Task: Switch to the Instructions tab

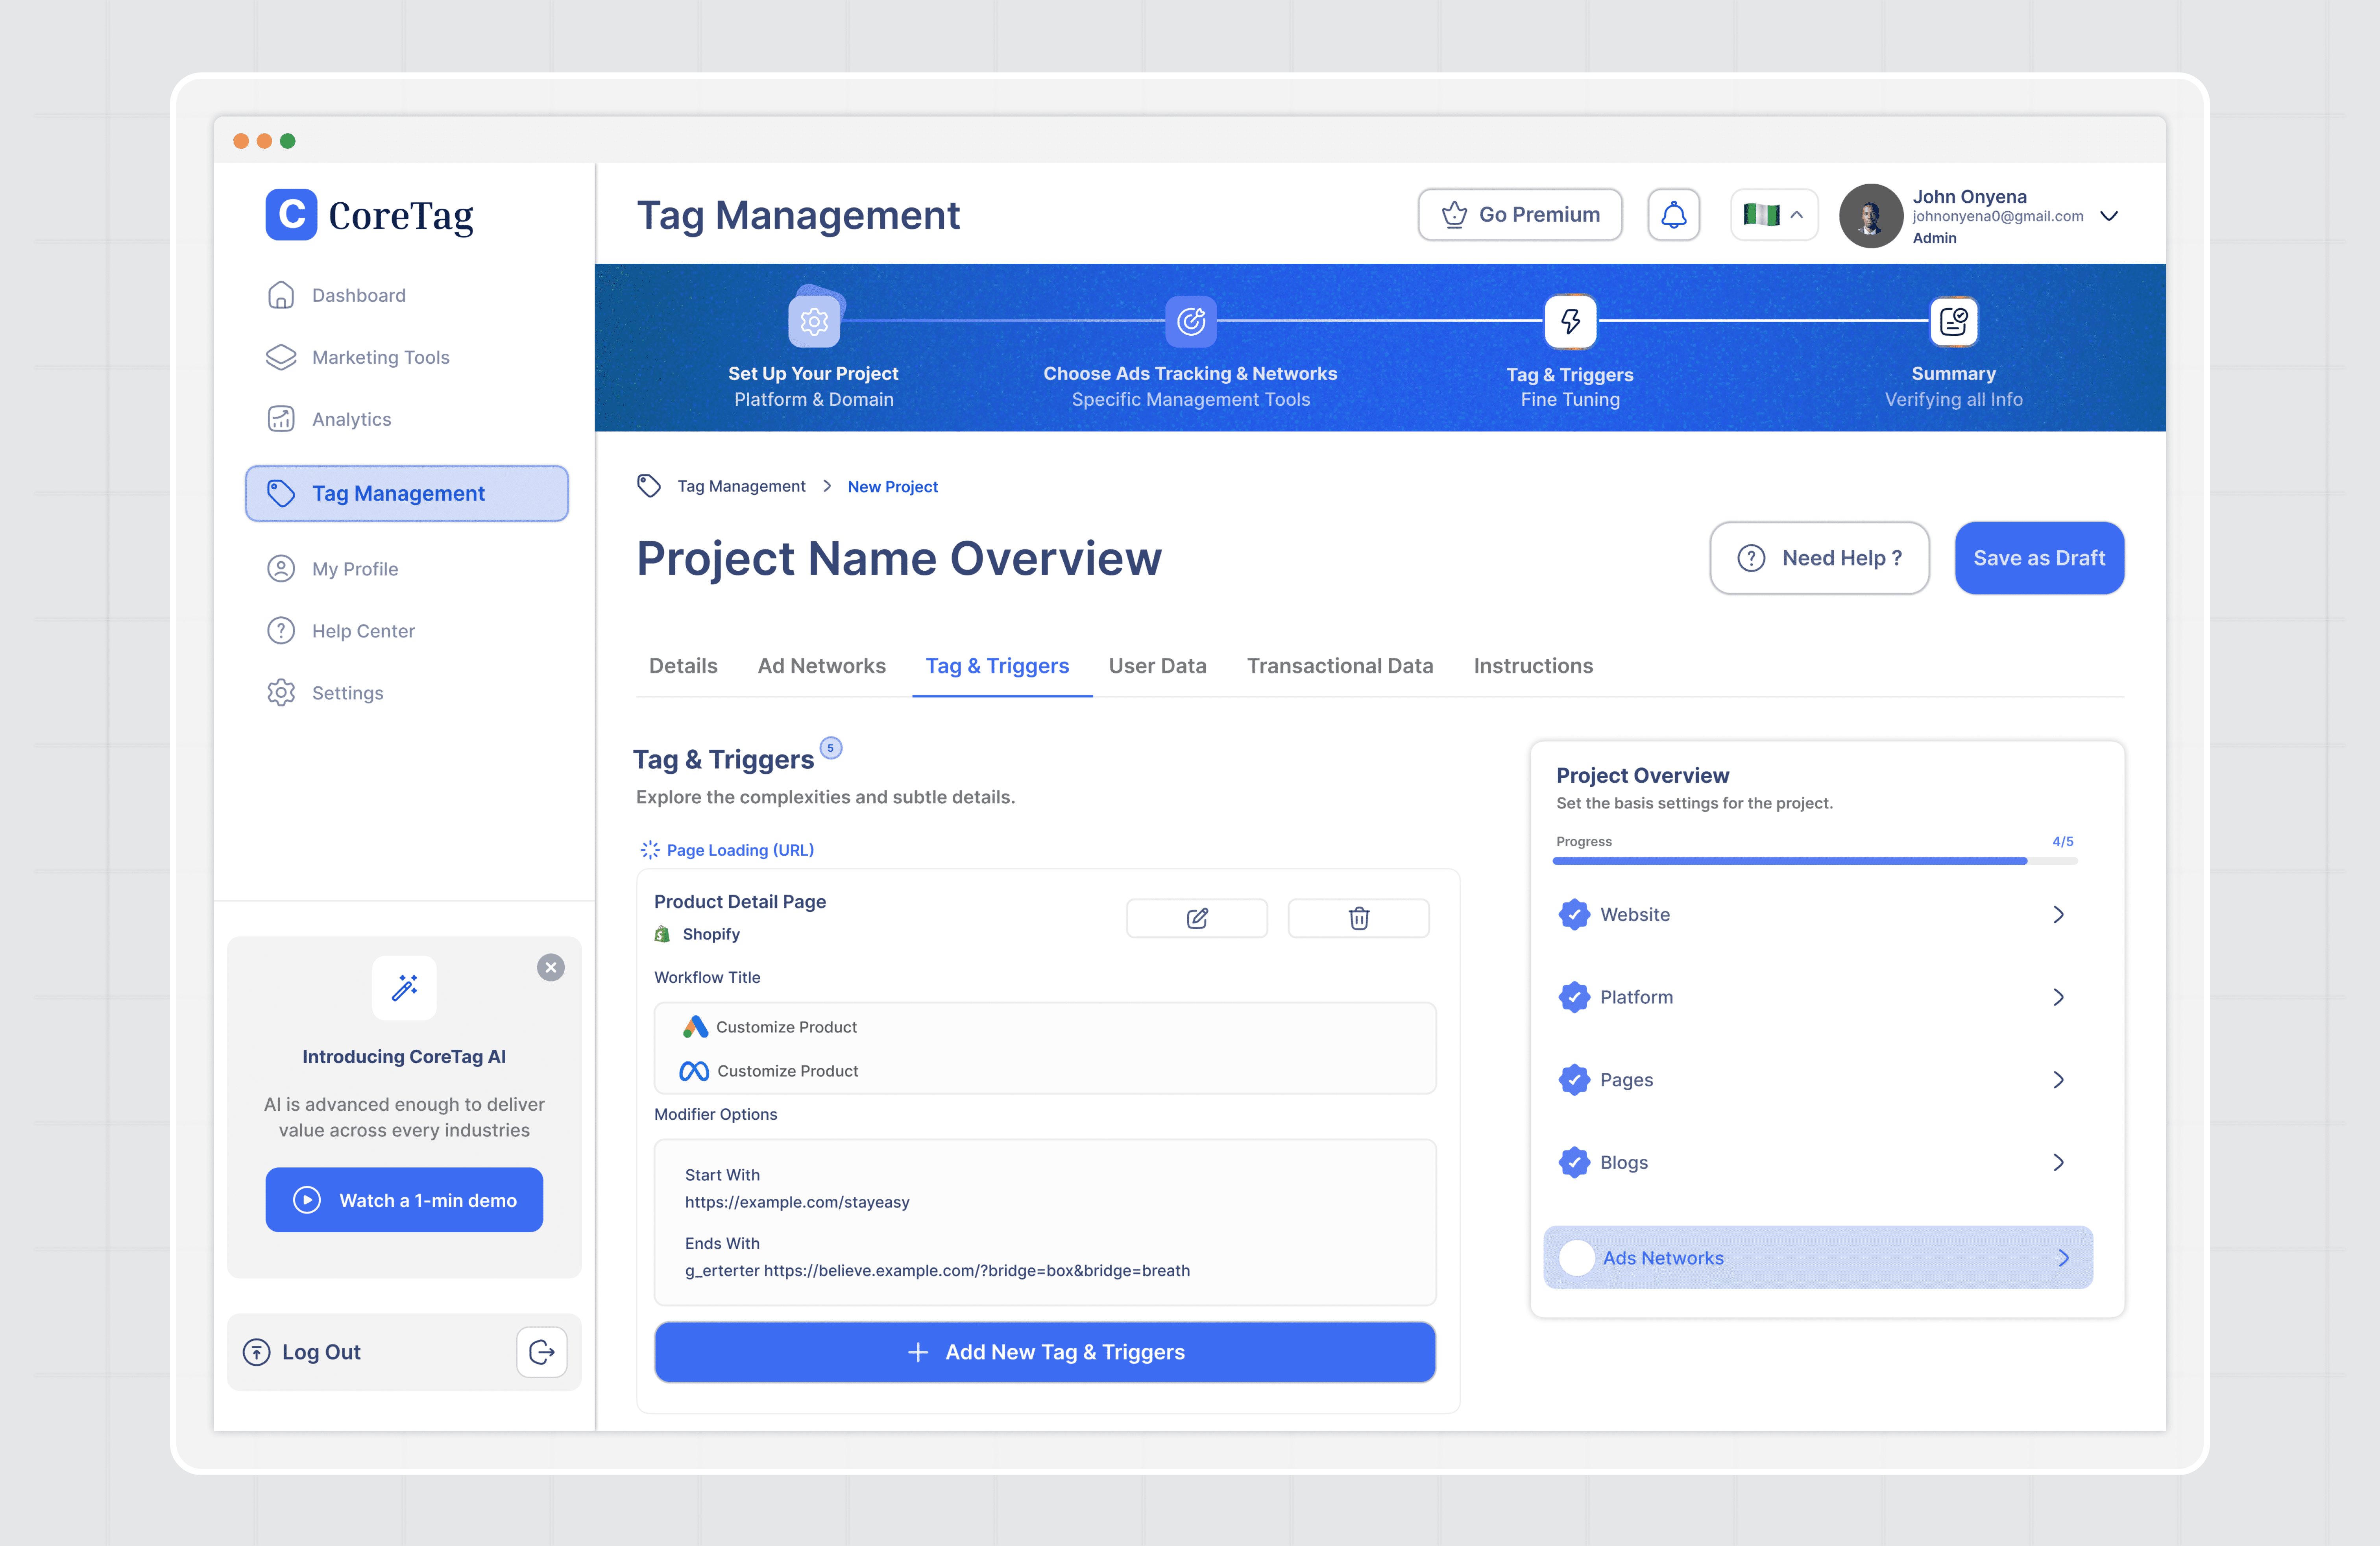Action: point(1533,666)
